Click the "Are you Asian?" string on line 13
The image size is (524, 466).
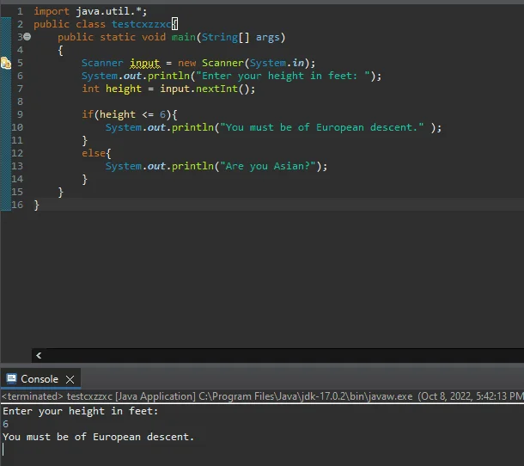[268, 166]
